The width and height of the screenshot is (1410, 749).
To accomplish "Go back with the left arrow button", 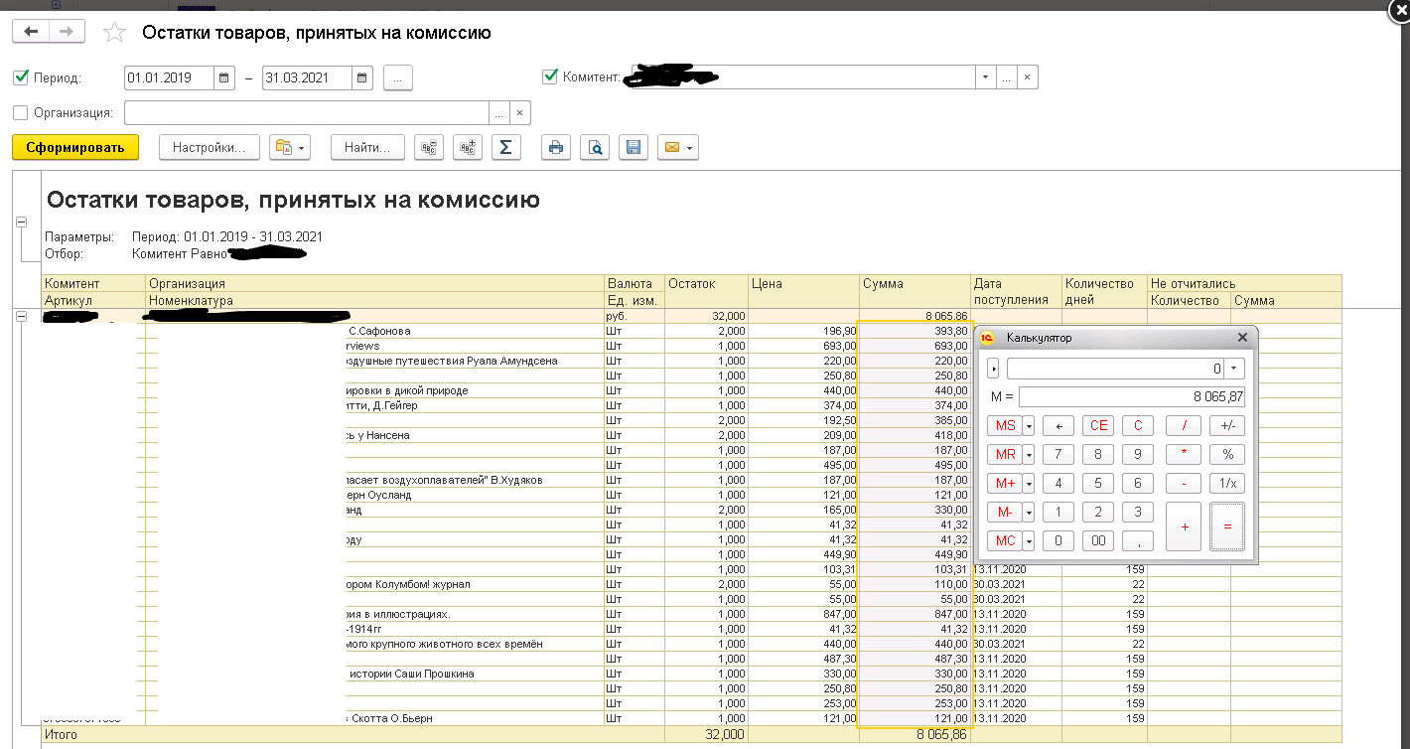I will pos(31,32).
